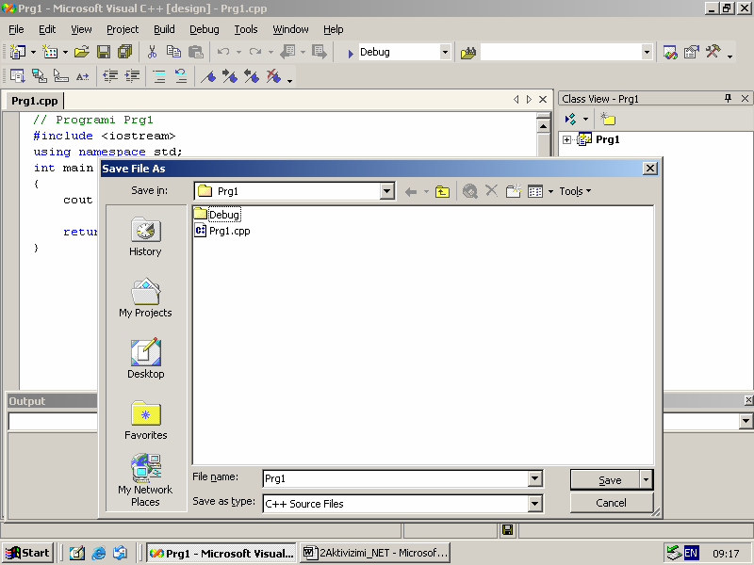Select Prg1.cpp in the file list
Screen dimensions: 754x565
(x=222, y=231)
